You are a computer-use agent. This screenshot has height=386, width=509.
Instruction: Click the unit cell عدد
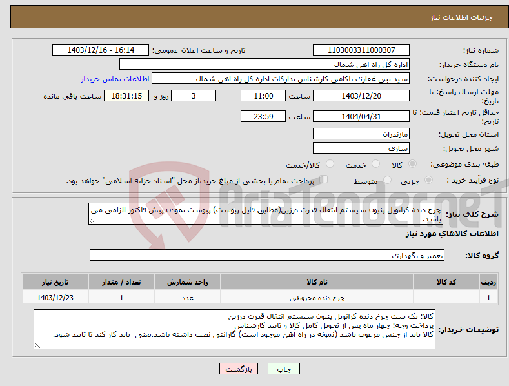(188, 298)
